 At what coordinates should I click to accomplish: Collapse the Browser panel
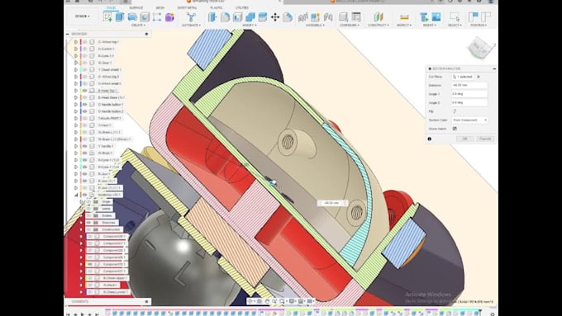pos(68,34)
